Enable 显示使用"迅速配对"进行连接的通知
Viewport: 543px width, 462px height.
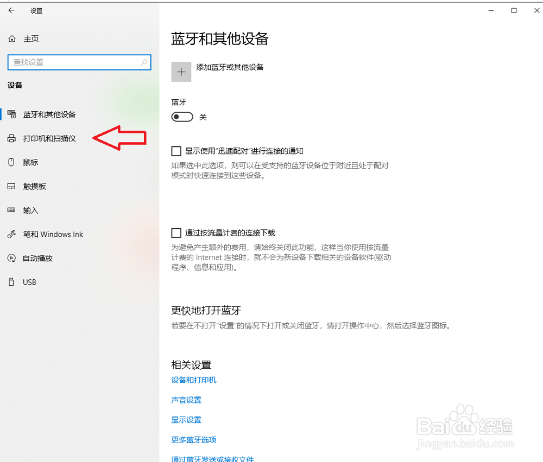point(176,151)
